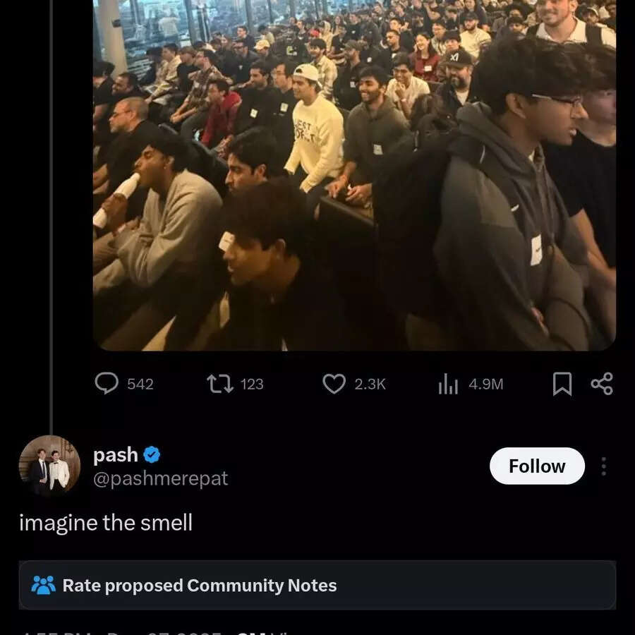The height and width of the screenshot is (635, 635).
Task: Open the Community Notes people icon
Action: pos(43,585)
